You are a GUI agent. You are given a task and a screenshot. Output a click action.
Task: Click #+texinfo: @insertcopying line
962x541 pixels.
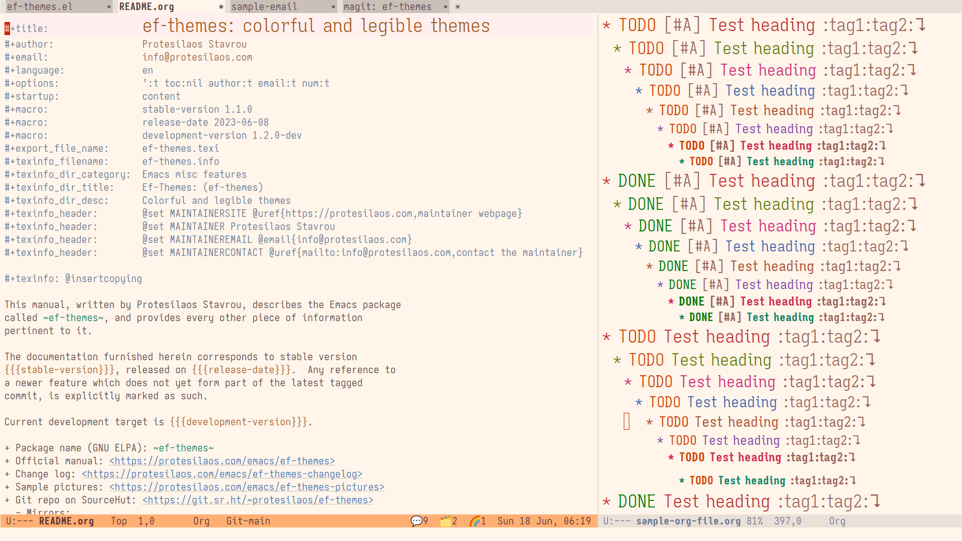pos(73,279)
